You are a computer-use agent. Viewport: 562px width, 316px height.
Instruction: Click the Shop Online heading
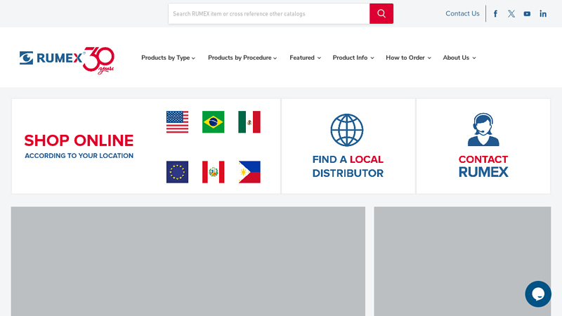(79, 140)
